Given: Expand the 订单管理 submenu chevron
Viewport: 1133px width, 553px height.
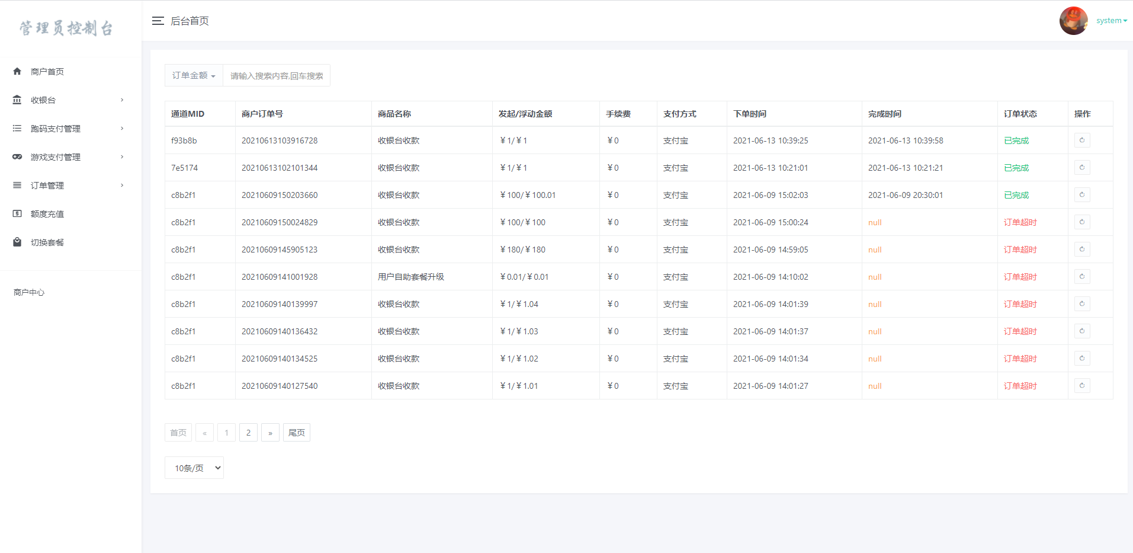Looking at the screenshot, I should pos(122,185).
